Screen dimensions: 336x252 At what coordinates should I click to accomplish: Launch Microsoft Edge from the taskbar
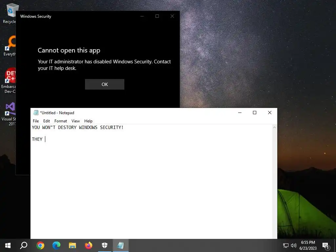(x=56, y=245)
